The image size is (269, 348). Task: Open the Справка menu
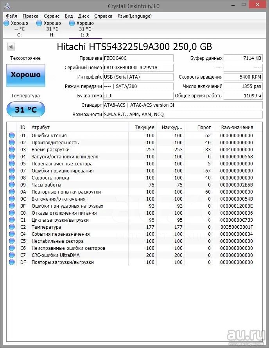[103, 16]
